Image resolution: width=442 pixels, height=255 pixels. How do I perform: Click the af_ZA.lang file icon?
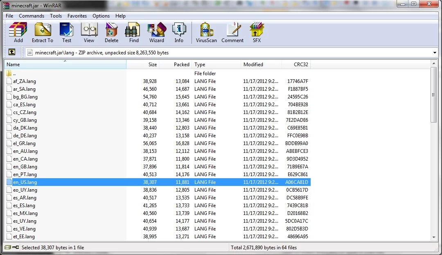tap(9, 81)
